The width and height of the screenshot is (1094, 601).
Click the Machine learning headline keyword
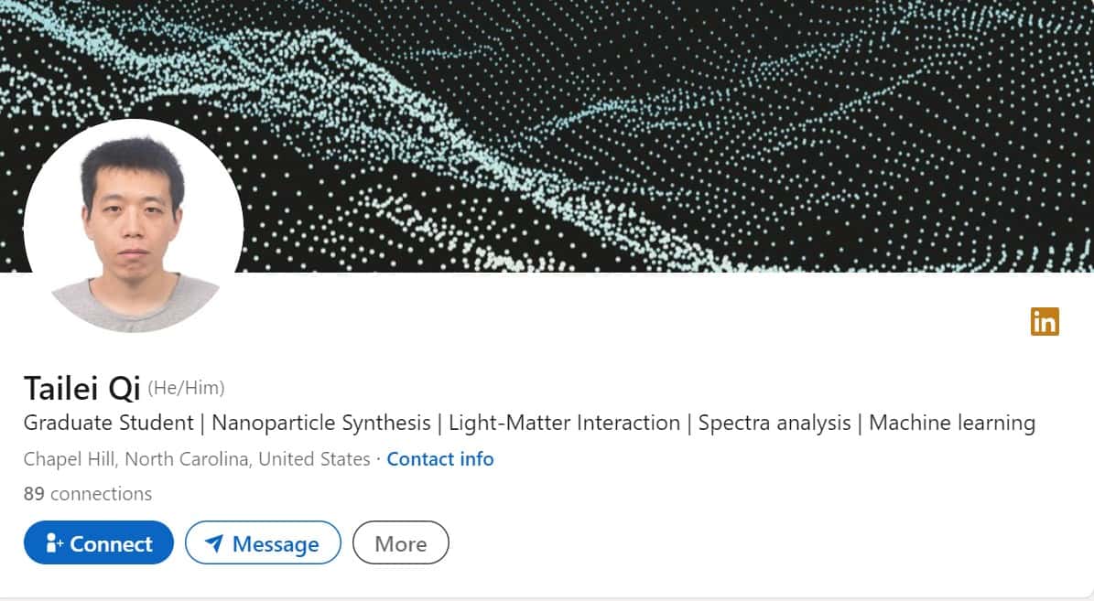coord(952,423)
